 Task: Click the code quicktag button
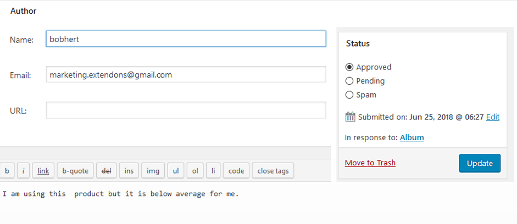[x=236, y=171]
